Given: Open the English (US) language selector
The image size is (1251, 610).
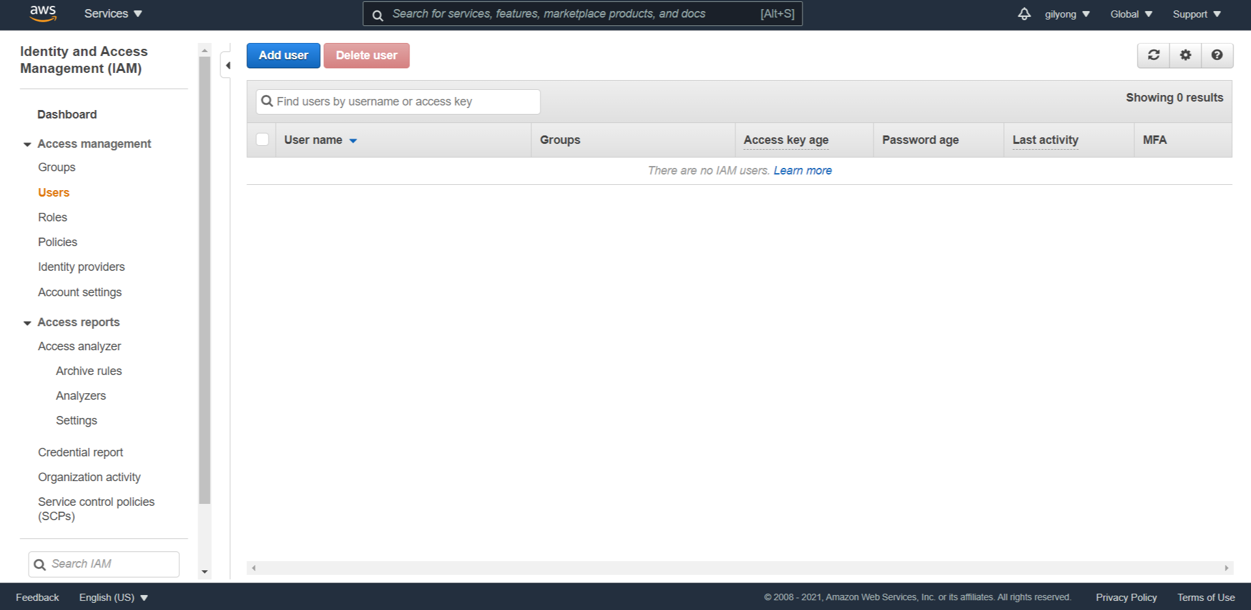Looking at the screenshot, I should click(x=113, y=598).
